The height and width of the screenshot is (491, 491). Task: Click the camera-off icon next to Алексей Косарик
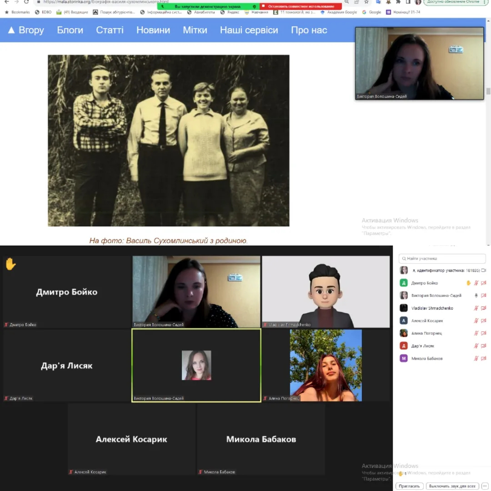tap(483, 321)
